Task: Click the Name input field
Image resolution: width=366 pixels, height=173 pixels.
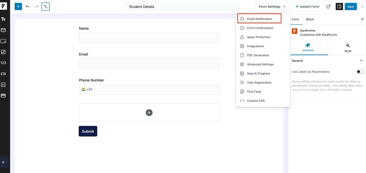Action: pyautogui.click(x=149, y=38)
